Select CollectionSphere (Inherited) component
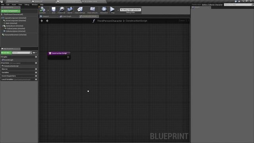This screenshot has width=254, height=143. coord(15,31)
